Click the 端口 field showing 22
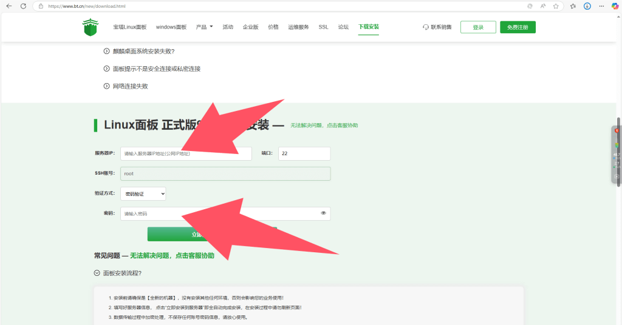622x325 pixels. coord(304,153)
